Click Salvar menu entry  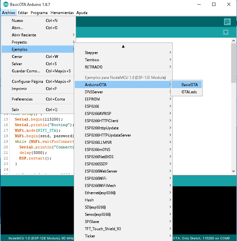[x=38, y=64]
